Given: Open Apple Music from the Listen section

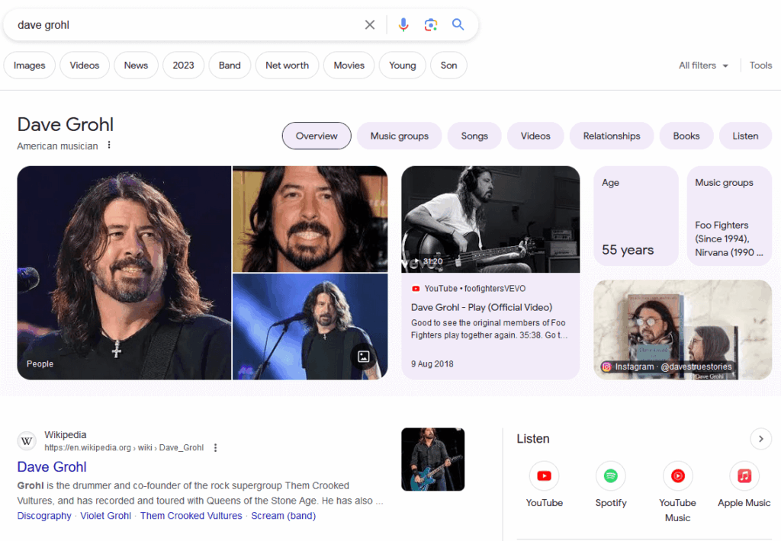Looking at the screenshot, I should coord(744,475).
